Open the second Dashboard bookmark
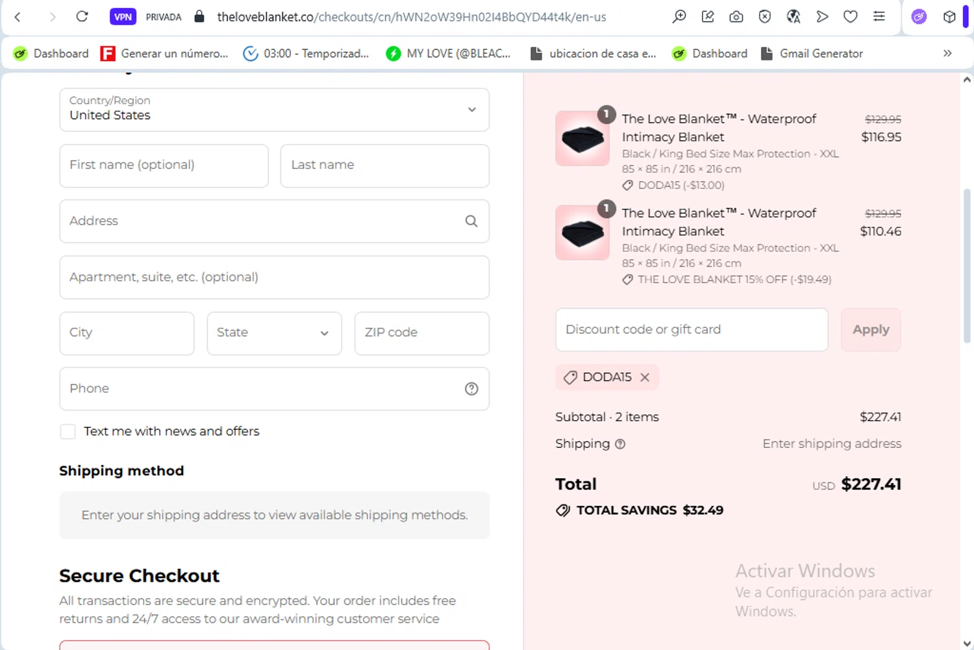This screenshot has height=650, width=974. coord(709,53)
